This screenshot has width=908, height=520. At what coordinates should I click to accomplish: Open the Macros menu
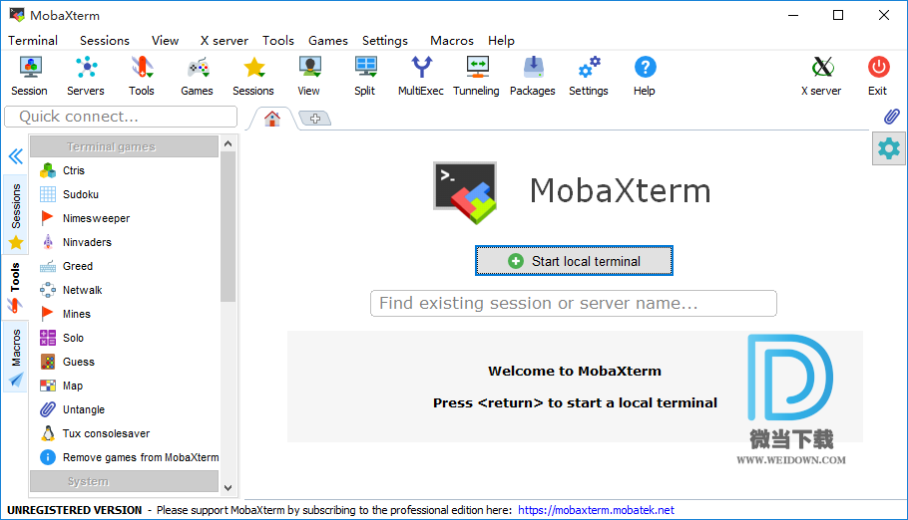[x=452, y=41]
